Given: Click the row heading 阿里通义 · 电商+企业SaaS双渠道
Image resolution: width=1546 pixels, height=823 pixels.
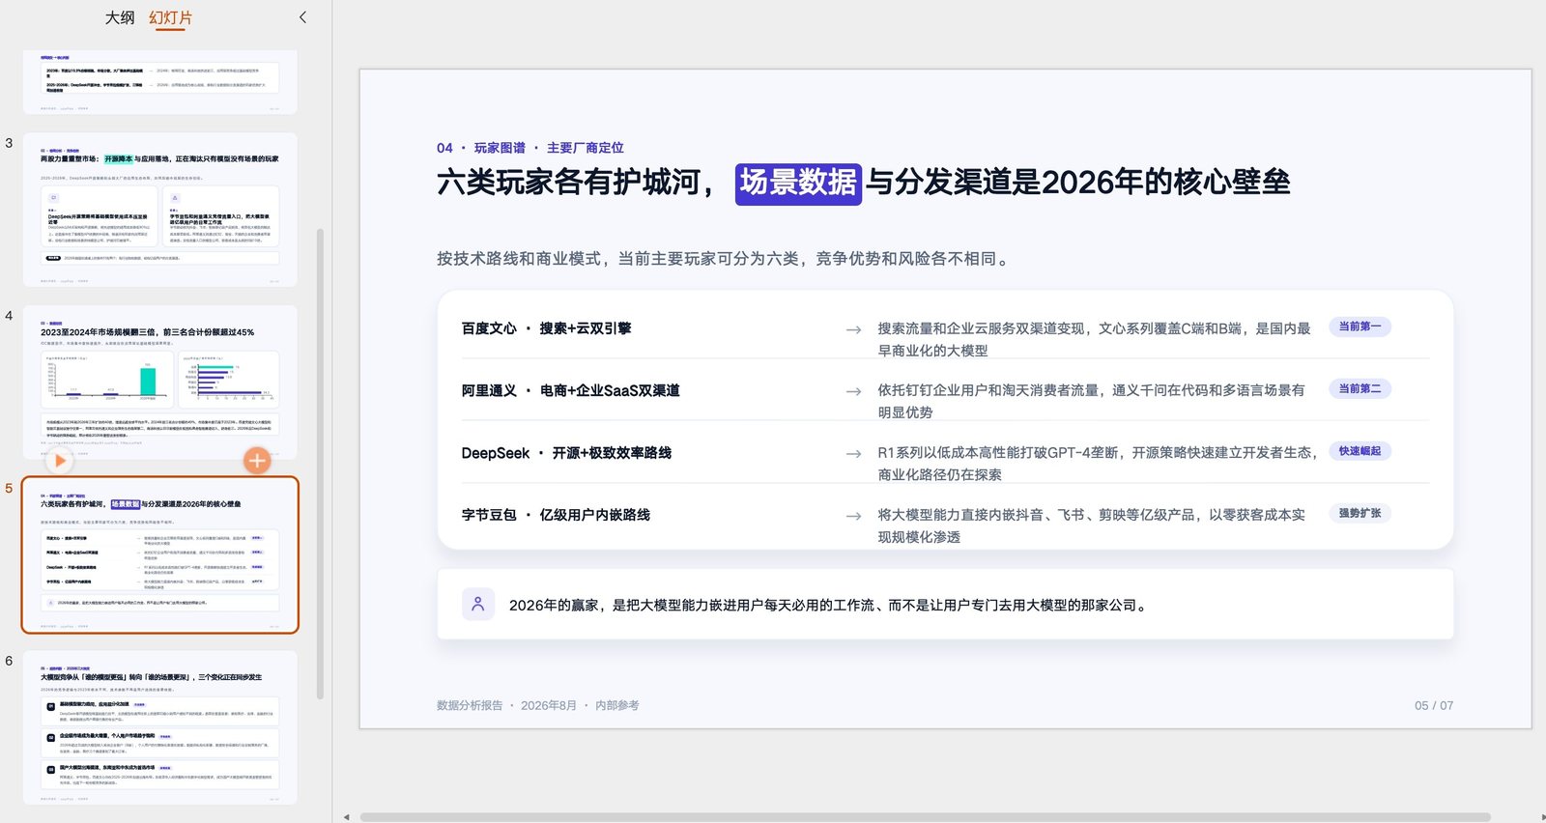Looking at the screenshot, I should [x=570, y=390].
